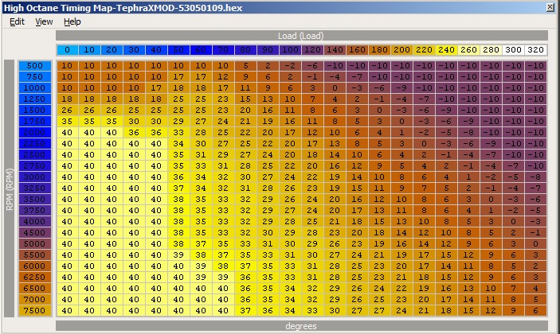
Task: Select timing cell at 1250 RPM, load 70
Action: (x=223, y=99)
